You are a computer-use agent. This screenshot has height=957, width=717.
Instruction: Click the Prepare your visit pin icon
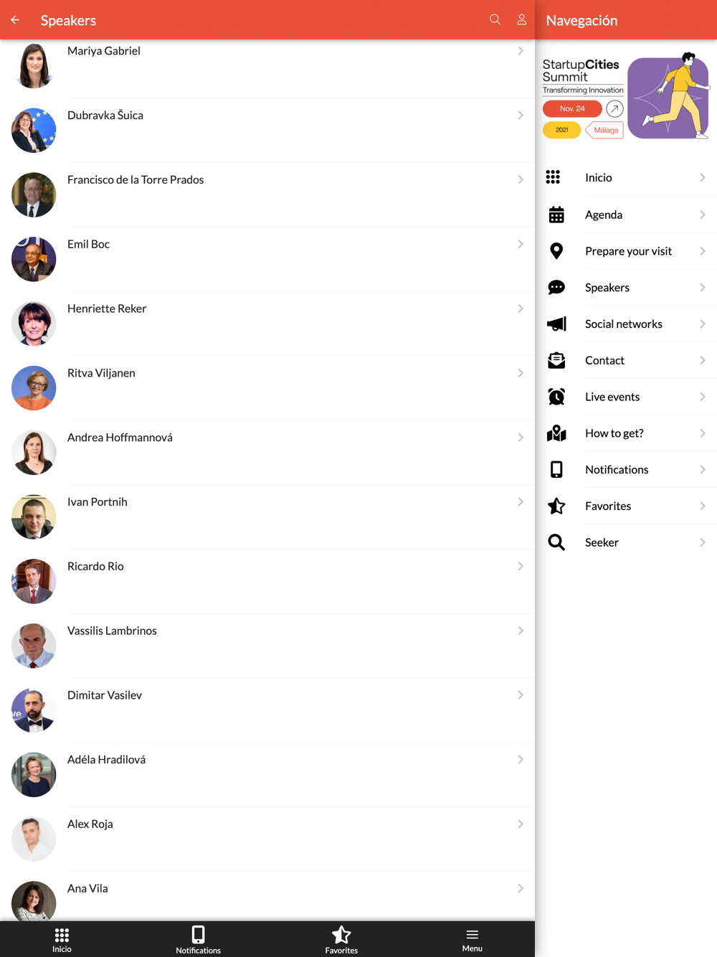click(556, 251)
